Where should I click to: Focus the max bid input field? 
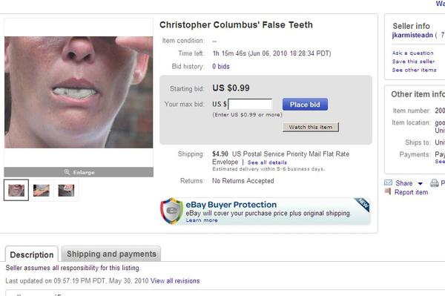[x=250, y=105]
